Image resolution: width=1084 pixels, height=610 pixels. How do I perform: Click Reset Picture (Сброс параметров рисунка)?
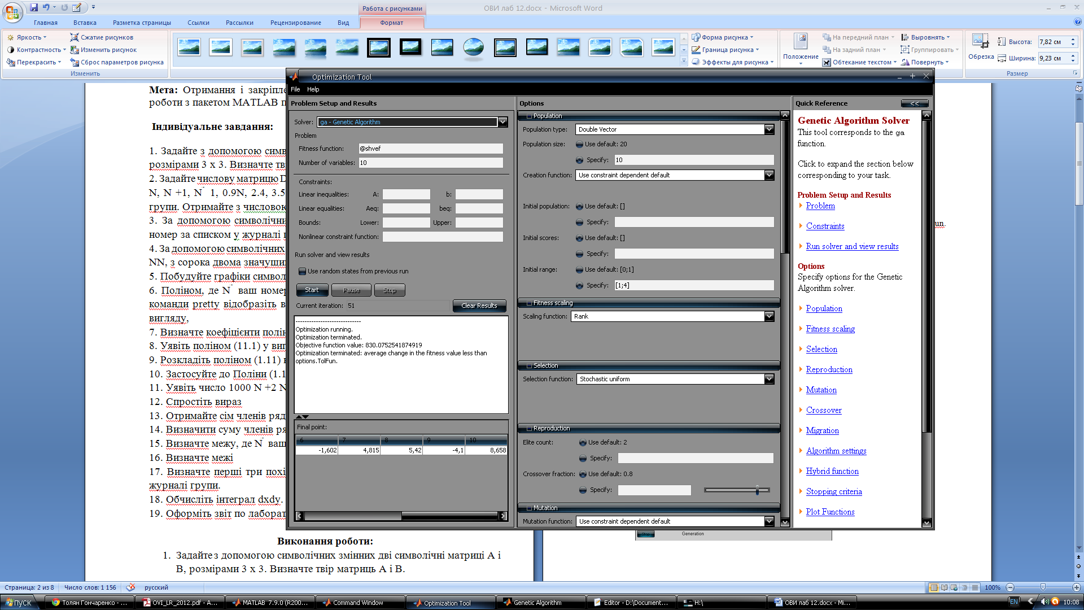[117, 62]
